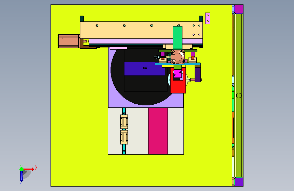Image resolution: width=294 pixels, height=191 pixels.
Task: Click the blue Z axis arrow of the triad
Action: (21, 176)
